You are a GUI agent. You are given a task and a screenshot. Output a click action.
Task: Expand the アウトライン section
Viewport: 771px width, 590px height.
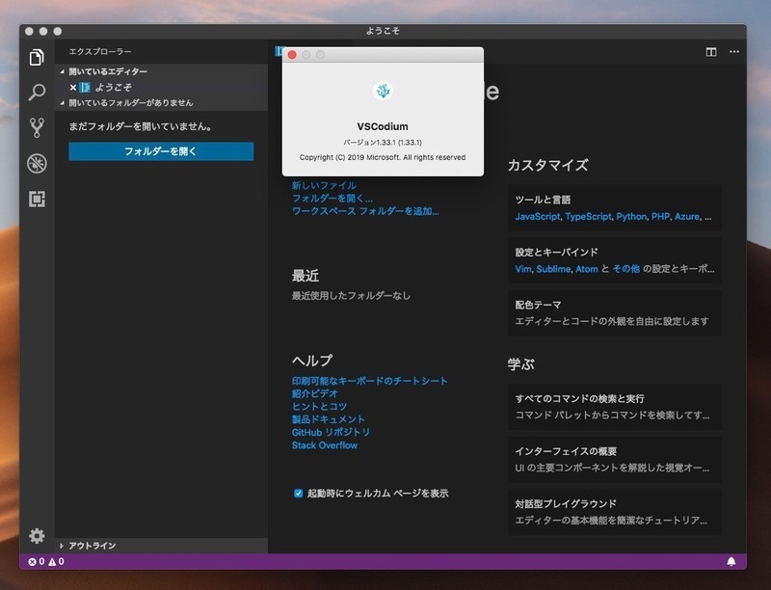[x=64, y=546]
